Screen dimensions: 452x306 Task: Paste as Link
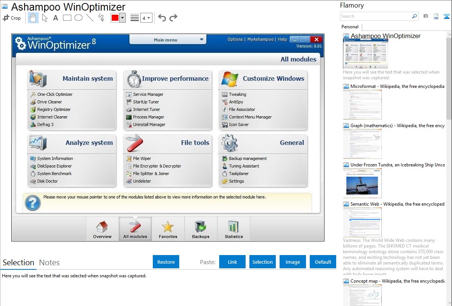(232, 262)
